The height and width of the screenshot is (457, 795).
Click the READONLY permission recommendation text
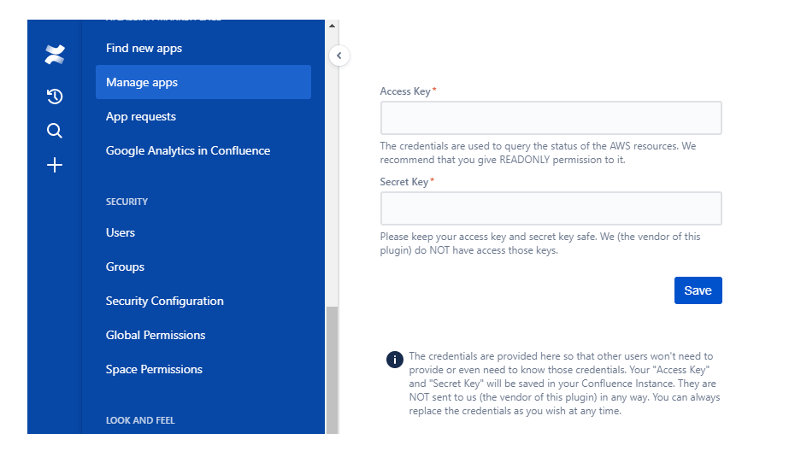(538, 153)
